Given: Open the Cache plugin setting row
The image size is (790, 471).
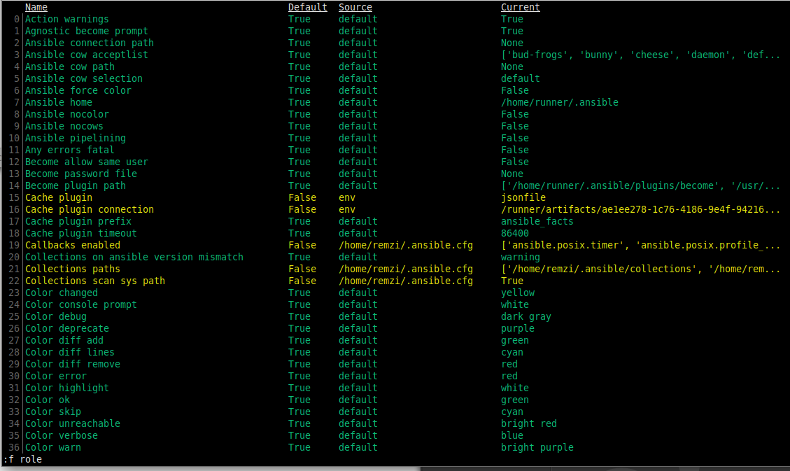Looking at the screenshot, I should (58, 197).
